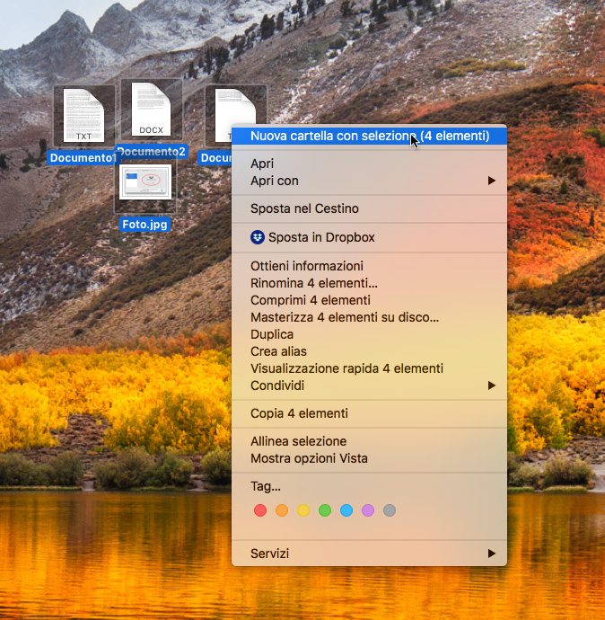Click the Foto.jpg image thumbnail
The width and height of the screenshot is (605, 620).
tap(145, 182)
